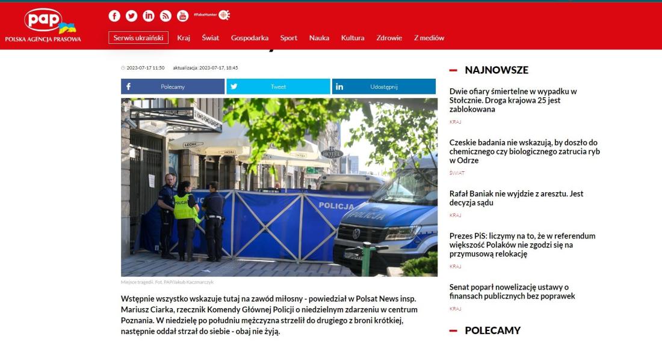This screenshot has width=662, height=343.
Task: Read article about fatal accident in Stołczno
Action: click(513, 100)
